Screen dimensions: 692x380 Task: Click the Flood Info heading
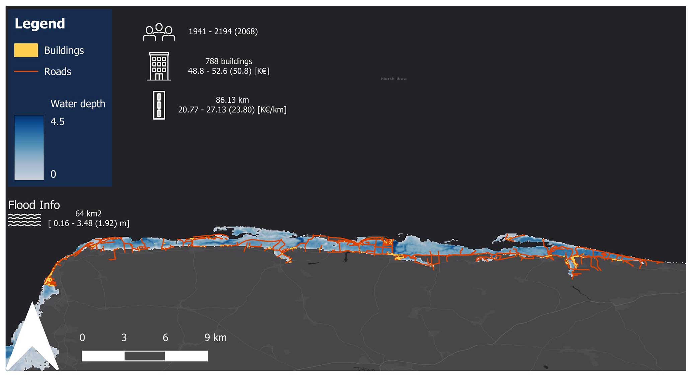(x=34, y=205)
